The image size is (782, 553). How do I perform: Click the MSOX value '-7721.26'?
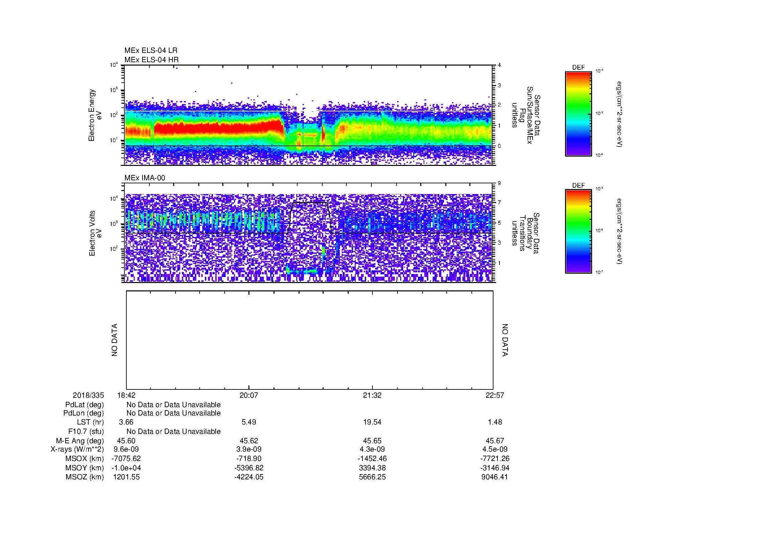point(495,459)
